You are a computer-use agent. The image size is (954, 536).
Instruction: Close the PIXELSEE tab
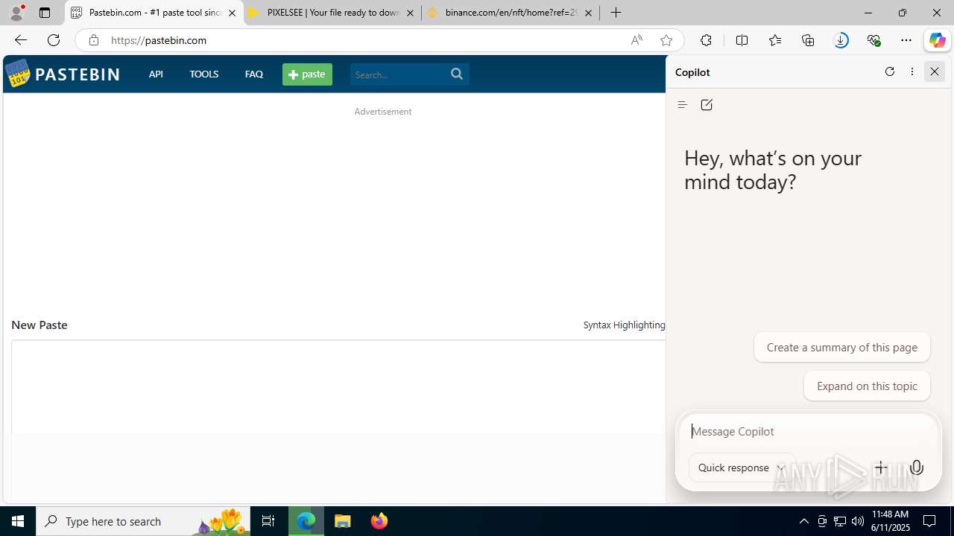pos(410,13)
